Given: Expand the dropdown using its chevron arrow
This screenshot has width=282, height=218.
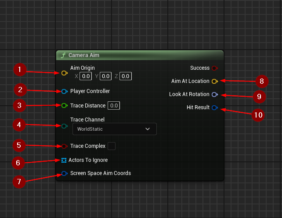Looking at the screenshot, I should click(148, 129).
